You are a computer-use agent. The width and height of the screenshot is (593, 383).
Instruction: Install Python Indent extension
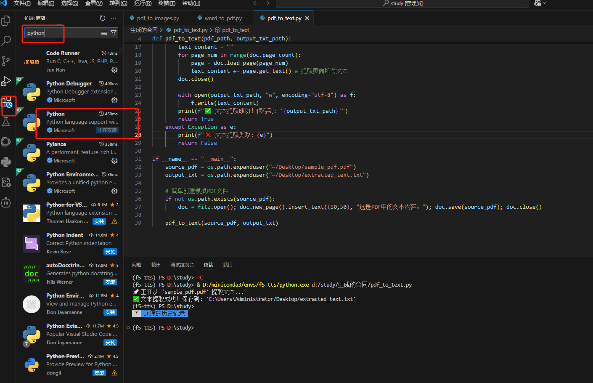coord(110,252)
